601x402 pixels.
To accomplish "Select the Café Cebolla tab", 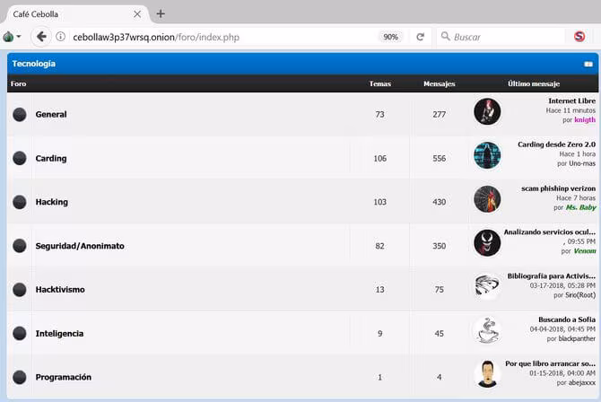I will point(76,14).
